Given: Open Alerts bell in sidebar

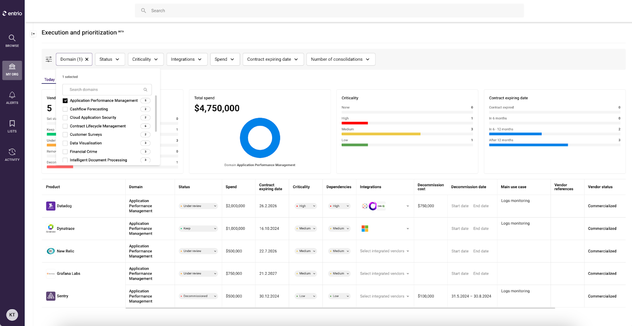Looking at the screenshot, I should coord(12,98).
